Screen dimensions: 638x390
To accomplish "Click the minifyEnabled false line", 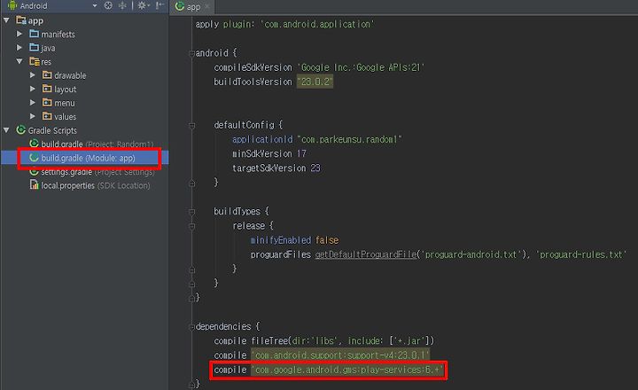I will coord(294,240).
